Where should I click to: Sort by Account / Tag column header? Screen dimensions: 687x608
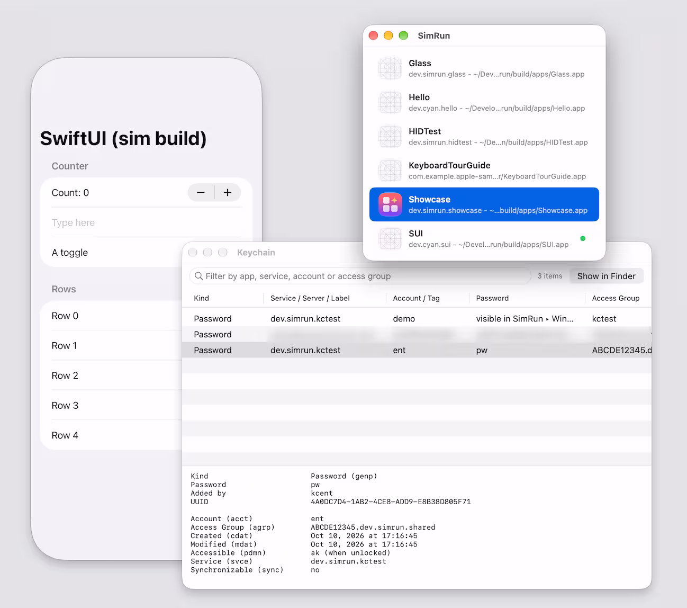[x=428, y=298]
